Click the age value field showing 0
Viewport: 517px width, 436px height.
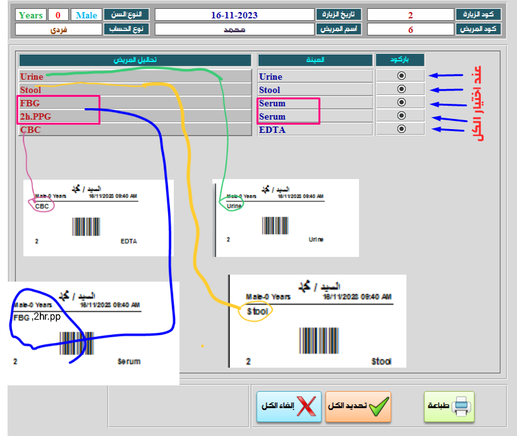tap(58, 15)
